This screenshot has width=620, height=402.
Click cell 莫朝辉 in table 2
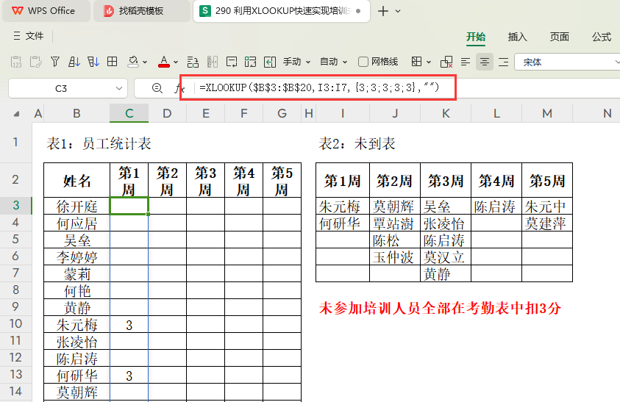(395, 206)
